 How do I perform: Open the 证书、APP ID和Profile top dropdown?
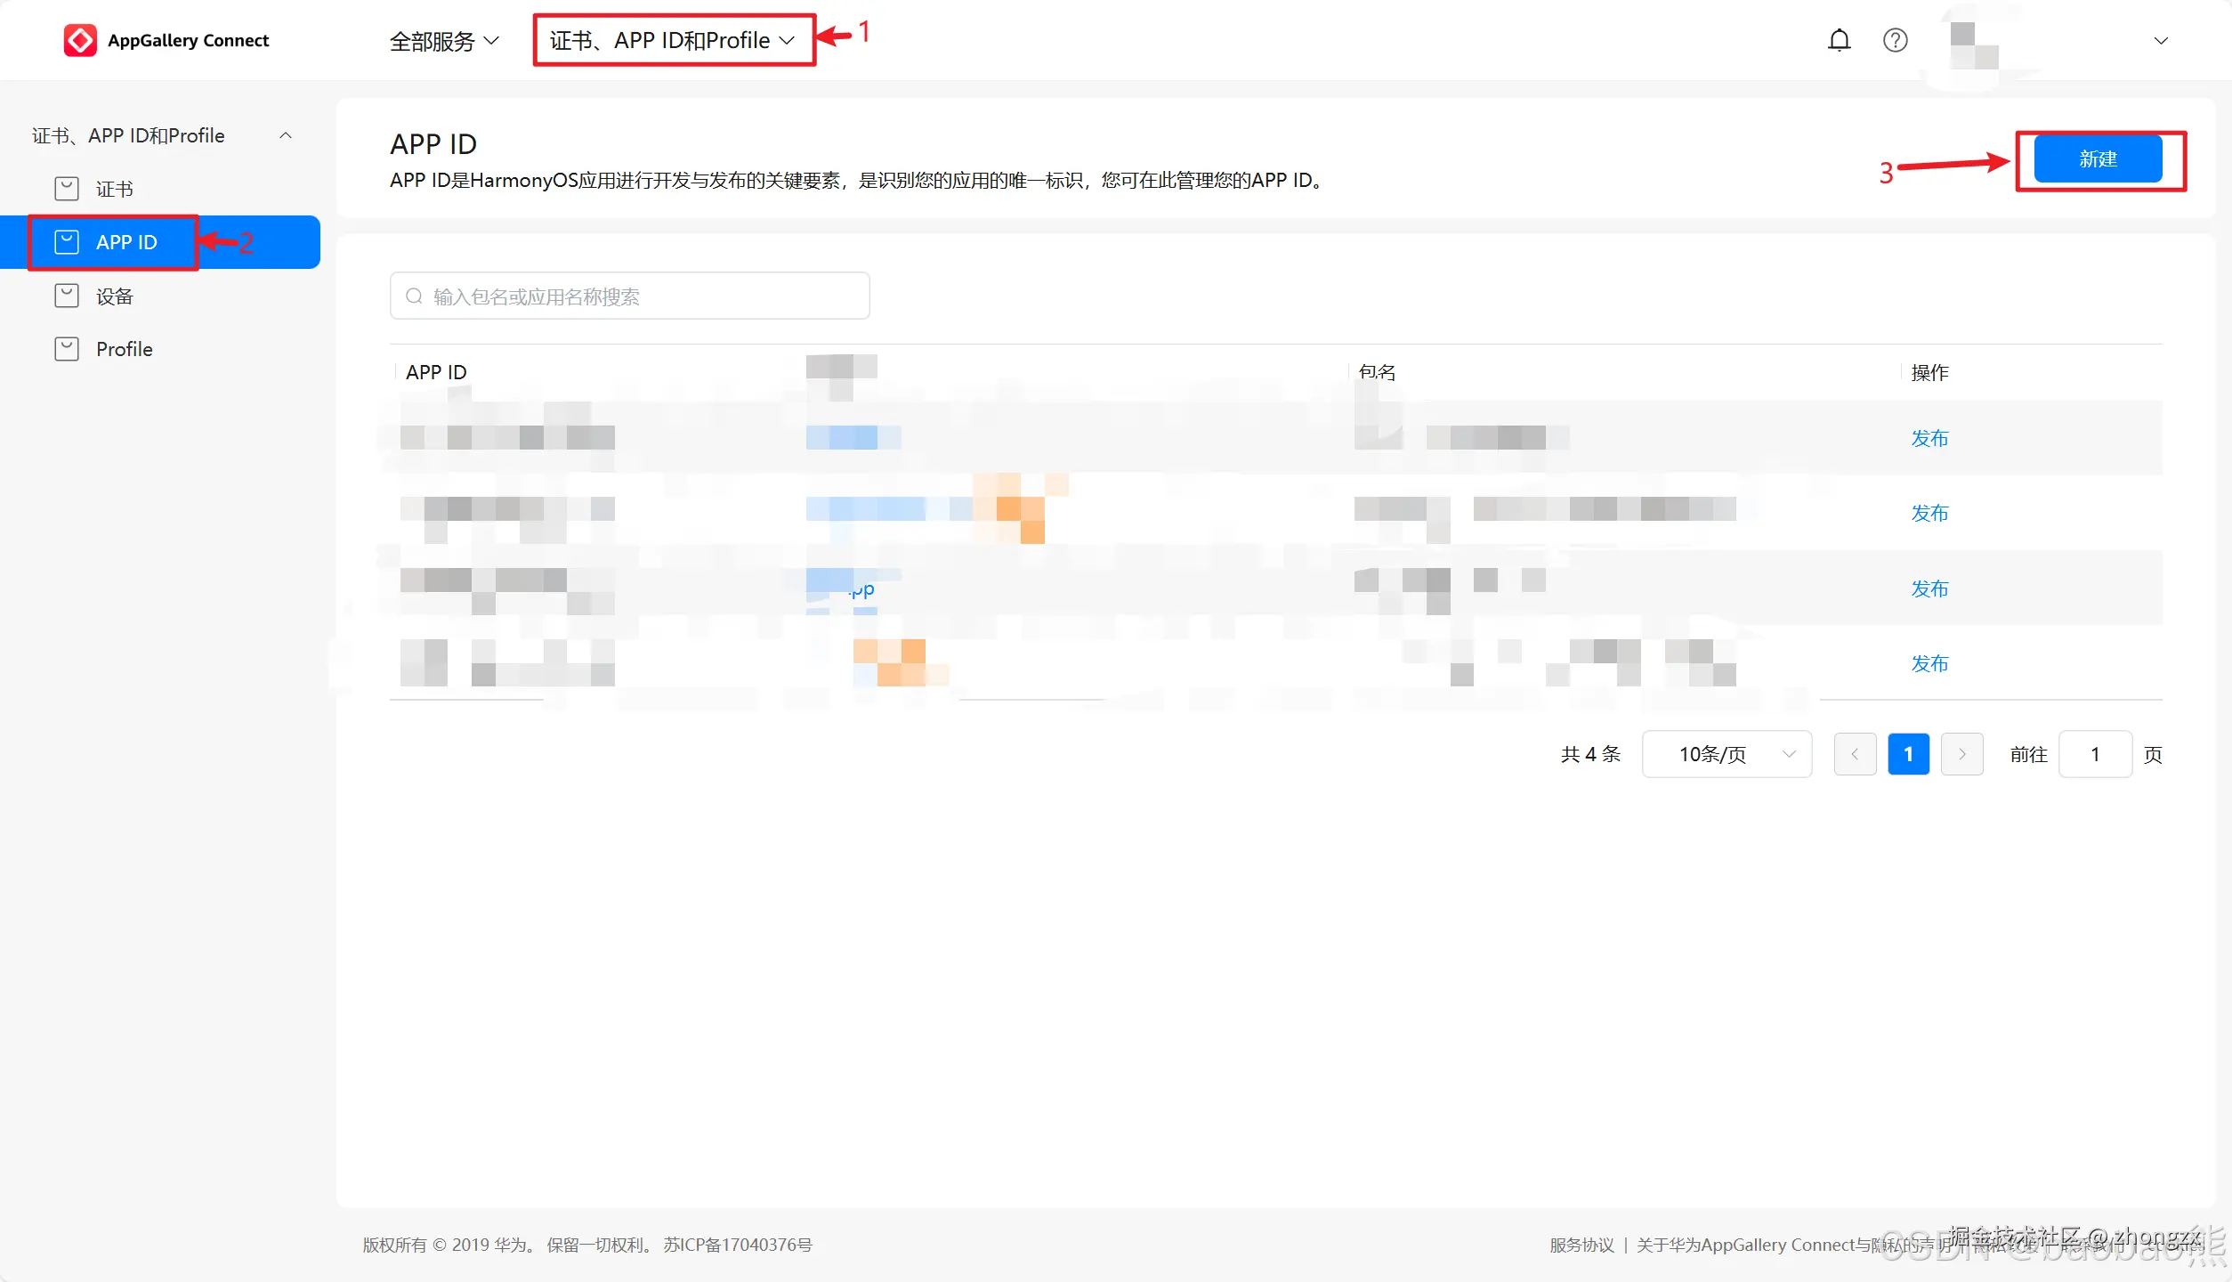pos(672,40)
